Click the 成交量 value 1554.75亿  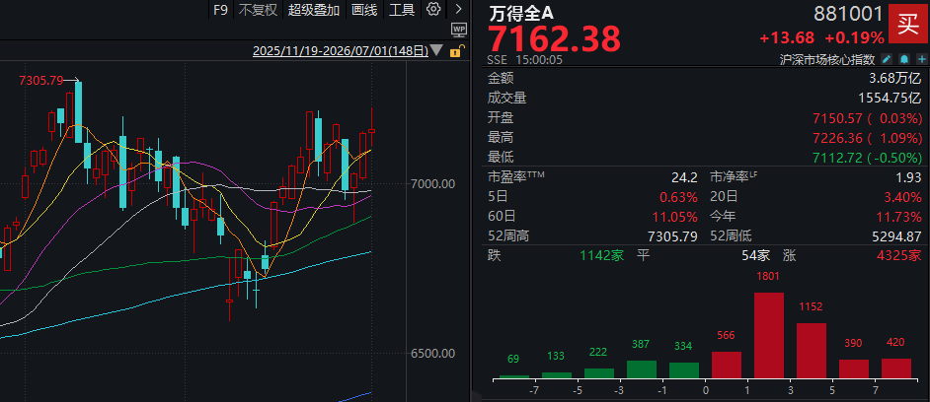(x=891, y=98)
